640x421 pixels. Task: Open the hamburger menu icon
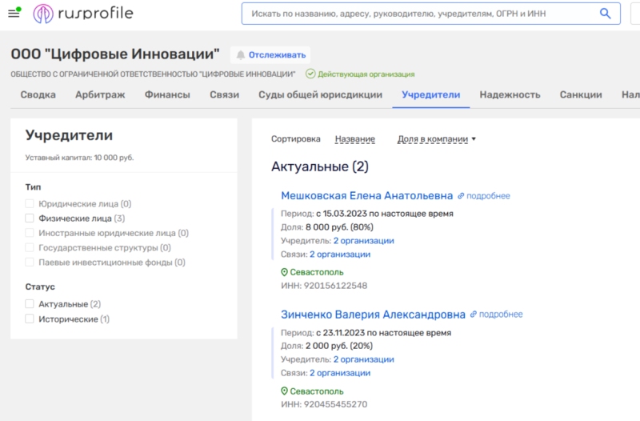(x=14, y=14)
